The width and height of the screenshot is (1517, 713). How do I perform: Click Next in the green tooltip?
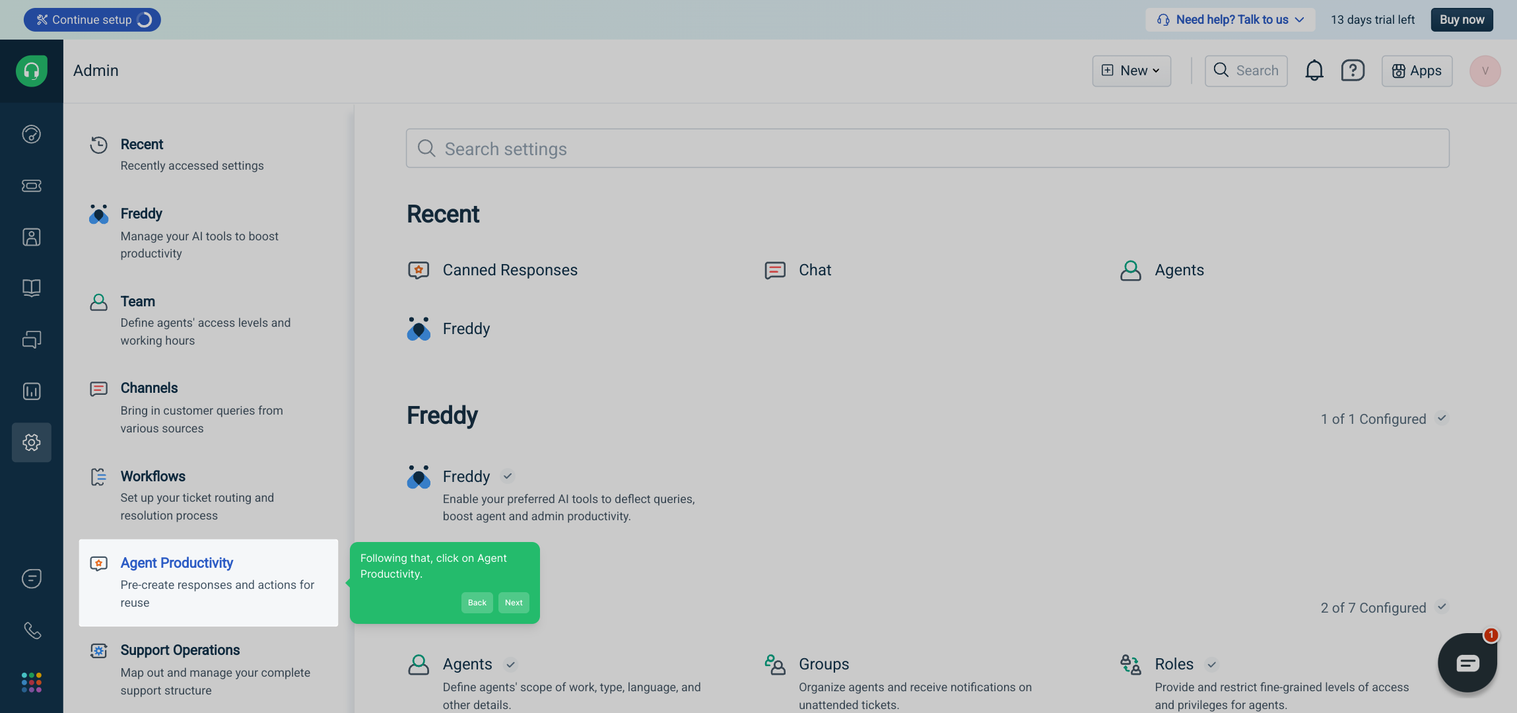pos(514,603)
